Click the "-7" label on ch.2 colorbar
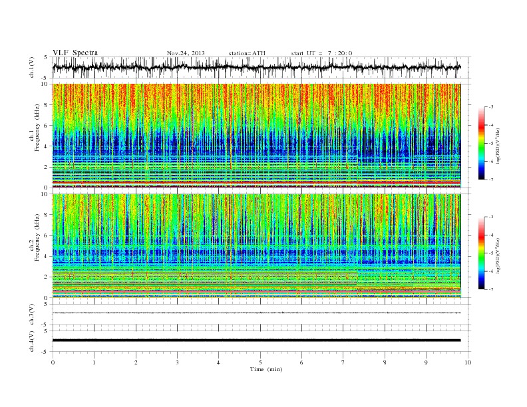Viewport: 527px width, 407px height. click(x=491, y=289)
